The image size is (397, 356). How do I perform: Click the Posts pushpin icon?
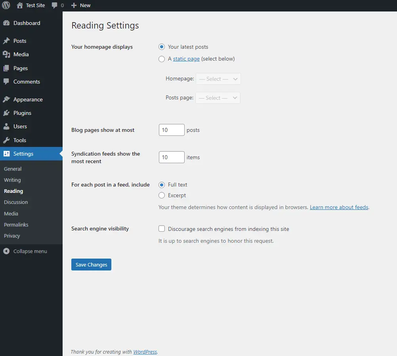click(x=6, y=41)
